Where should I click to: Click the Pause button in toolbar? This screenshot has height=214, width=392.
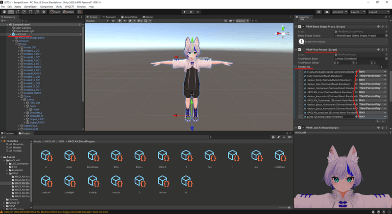coord(191,12)
